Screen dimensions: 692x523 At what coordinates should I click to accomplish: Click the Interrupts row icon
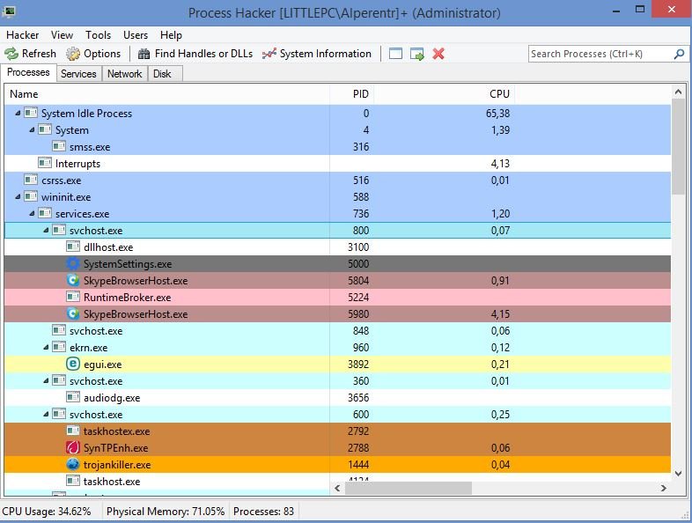tap(45, 163)
